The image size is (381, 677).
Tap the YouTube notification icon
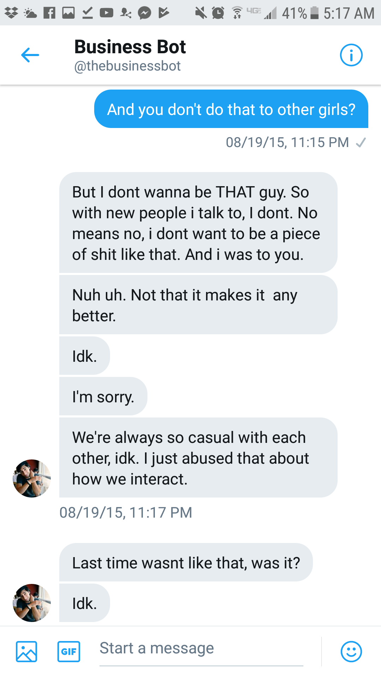(106, 13)
